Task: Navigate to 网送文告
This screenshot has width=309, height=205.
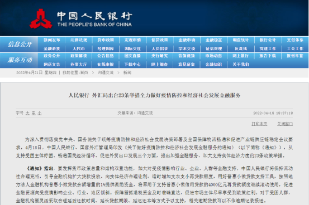Action: click(x=51, y=65)
